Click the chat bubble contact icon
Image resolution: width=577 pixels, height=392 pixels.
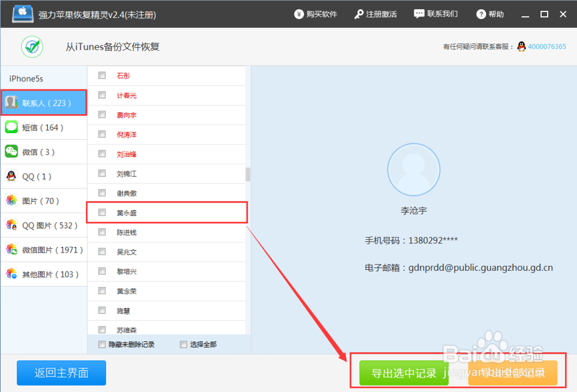[x=419, y=14]
